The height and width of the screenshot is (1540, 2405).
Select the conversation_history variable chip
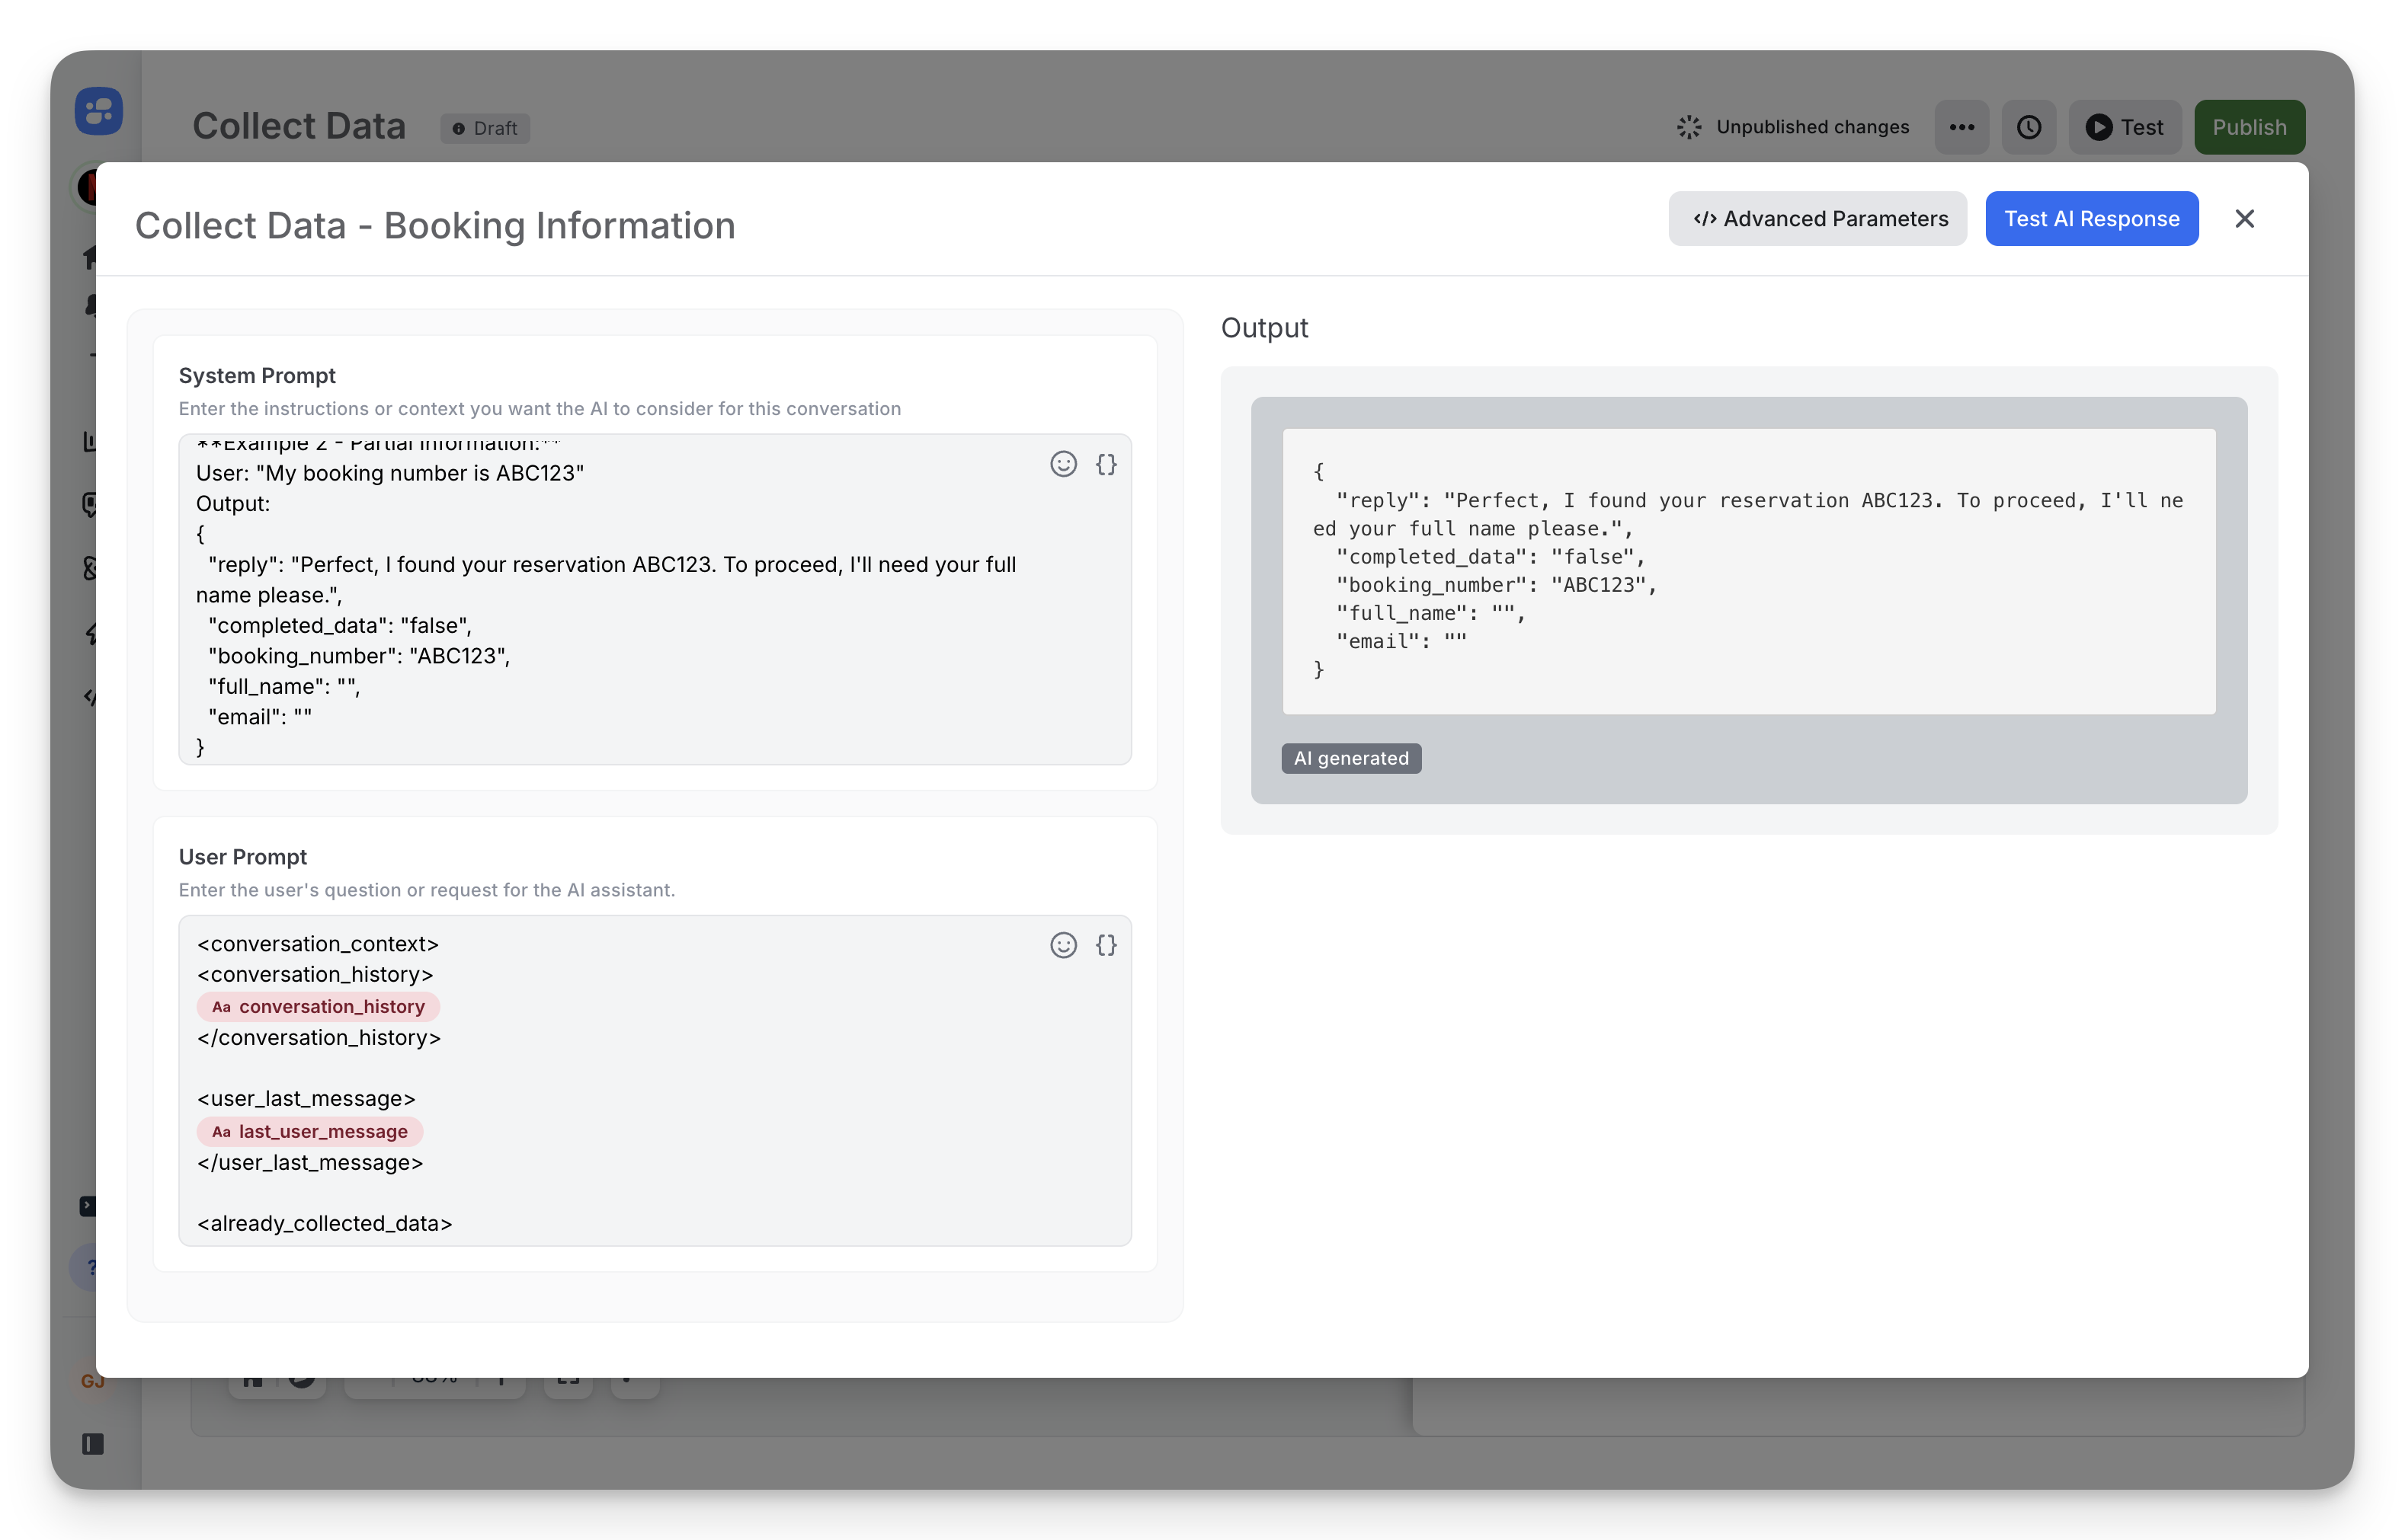pyautogui.click(x=318, y=1007)
